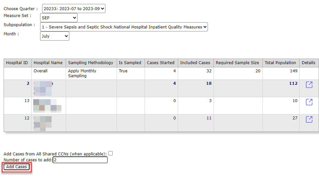Expand the Month dropdown showing July
The image size is (319, 178).
(x=55, y=36)
